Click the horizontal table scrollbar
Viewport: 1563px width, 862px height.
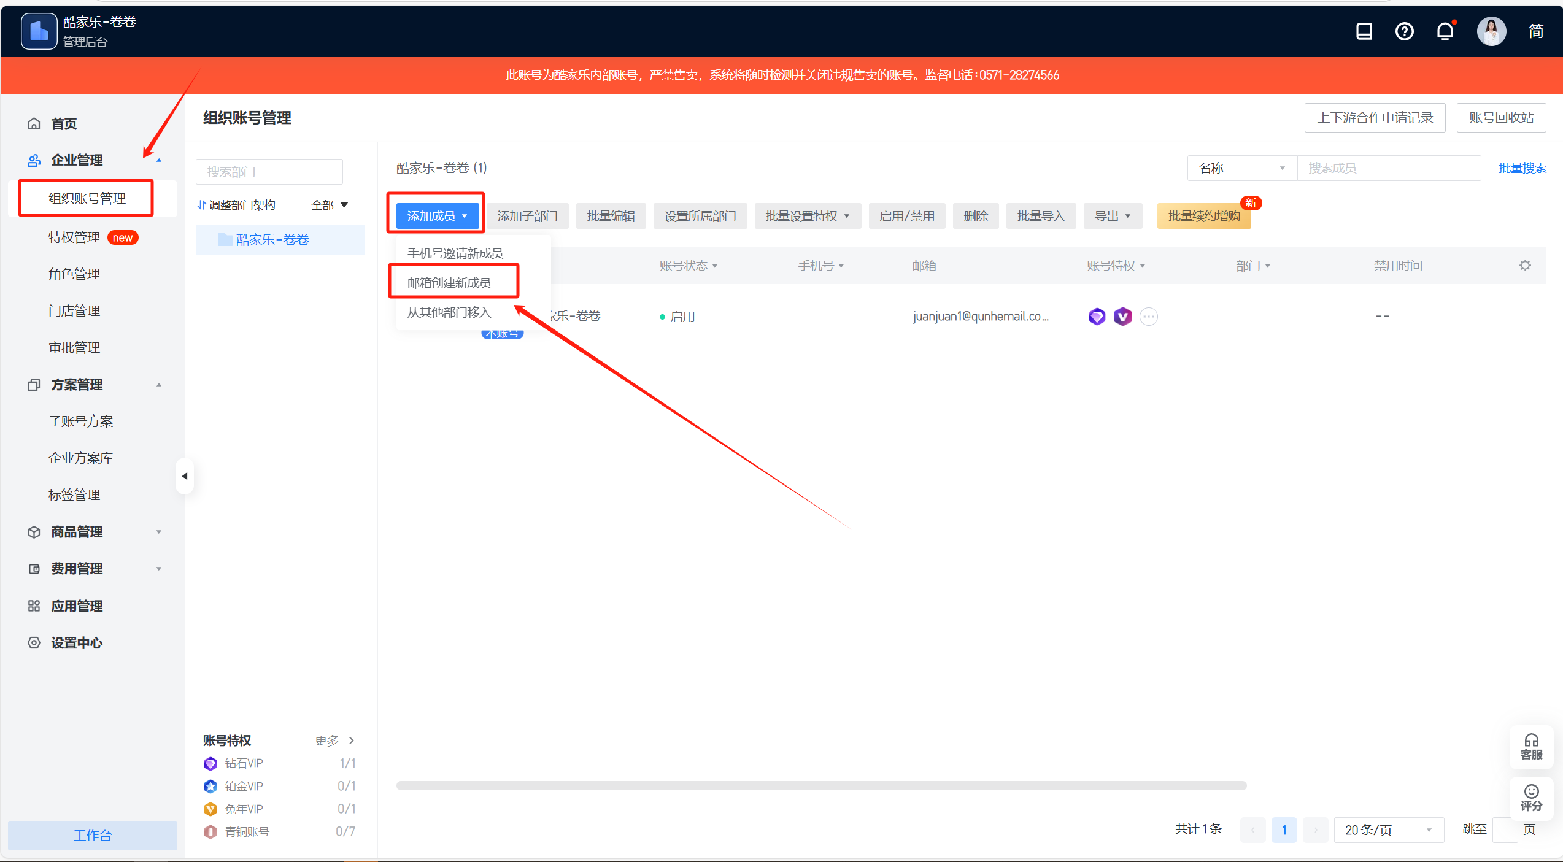tap(821, 785)
